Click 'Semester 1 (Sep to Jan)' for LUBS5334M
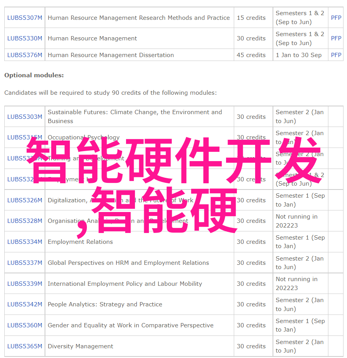The height and width of the screenshot is (358, 347). [300, 242]
